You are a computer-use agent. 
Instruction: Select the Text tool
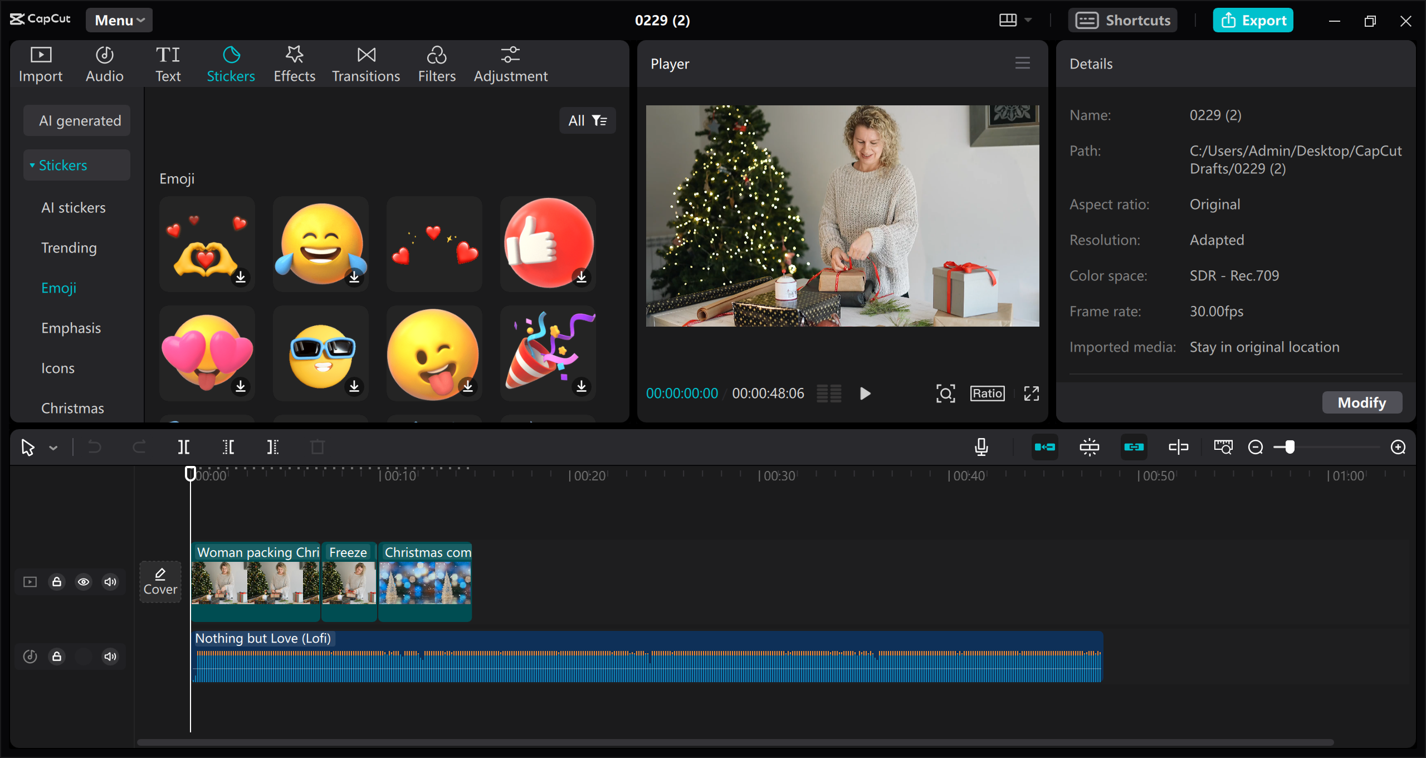(x=167, y=63)
